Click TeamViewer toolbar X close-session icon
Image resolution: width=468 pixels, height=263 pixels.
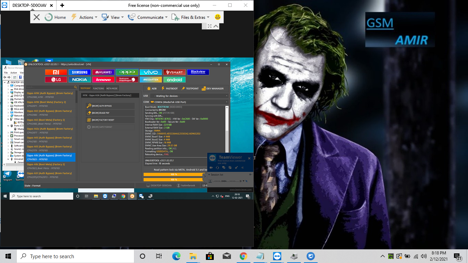point(37,17)
